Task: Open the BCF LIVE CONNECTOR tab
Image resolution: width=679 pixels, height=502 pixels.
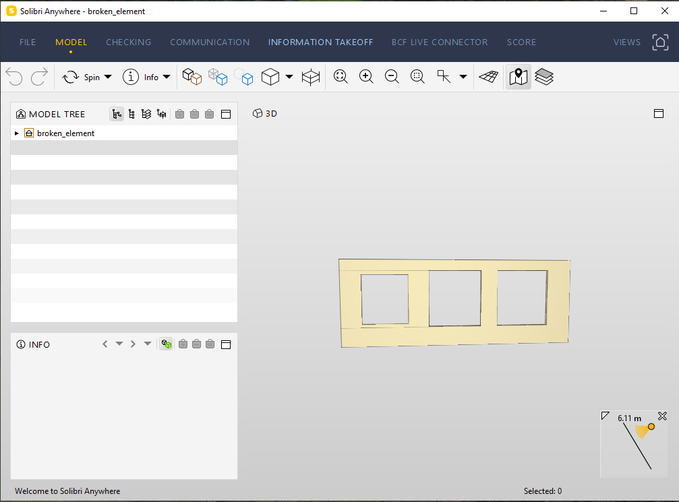Action: [x=440, y=42]
